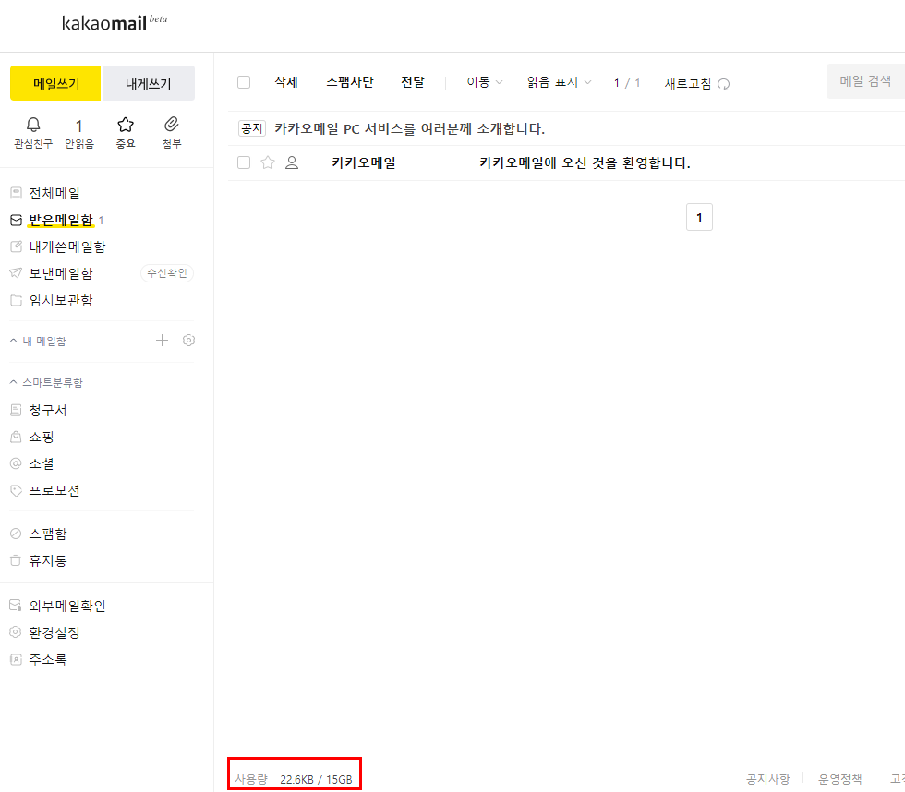Click the 공지사항 footer link
905x792 pixels.
pos(767,779)
